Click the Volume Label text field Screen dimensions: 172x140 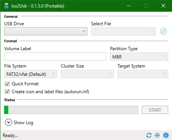point(55,57)
